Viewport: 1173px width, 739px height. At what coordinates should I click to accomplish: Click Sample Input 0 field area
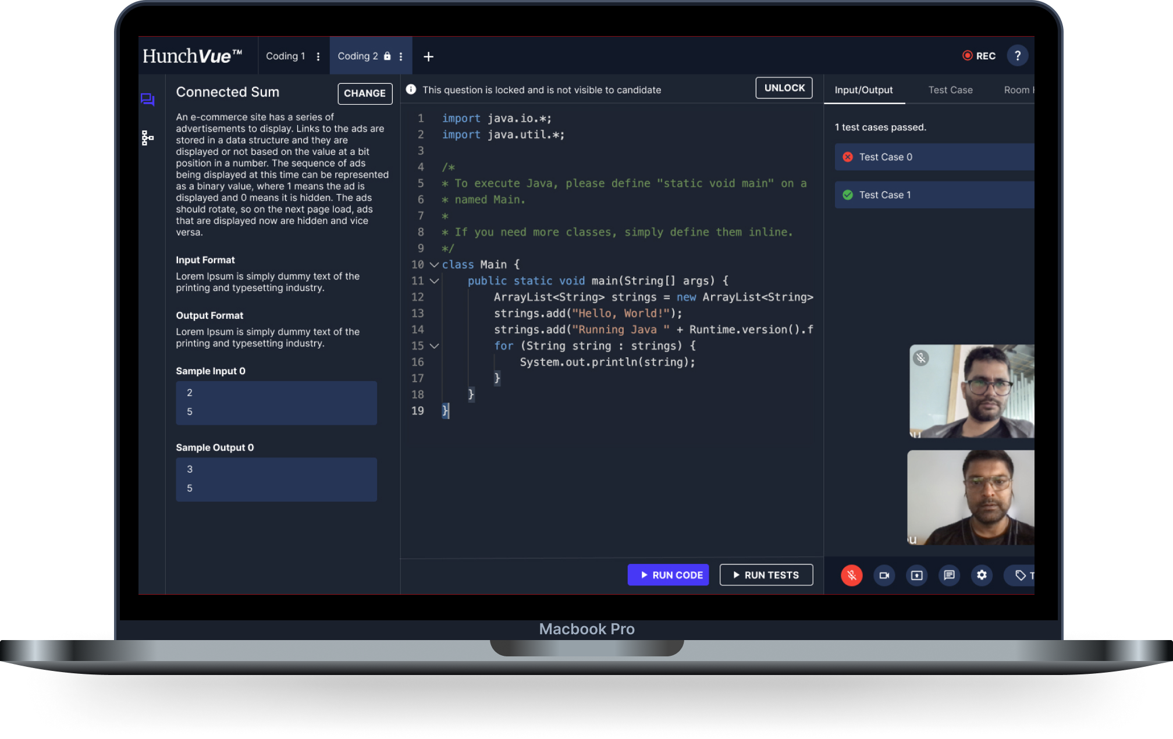click(x=276, y=402)
